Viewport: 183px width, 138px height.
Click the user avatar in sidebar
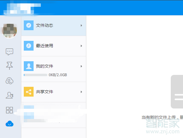10,31
